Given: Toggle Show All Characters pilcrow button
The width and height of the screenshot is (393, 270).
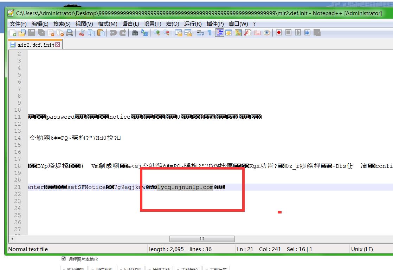Looking at the screenshot, I should point(210,33).
